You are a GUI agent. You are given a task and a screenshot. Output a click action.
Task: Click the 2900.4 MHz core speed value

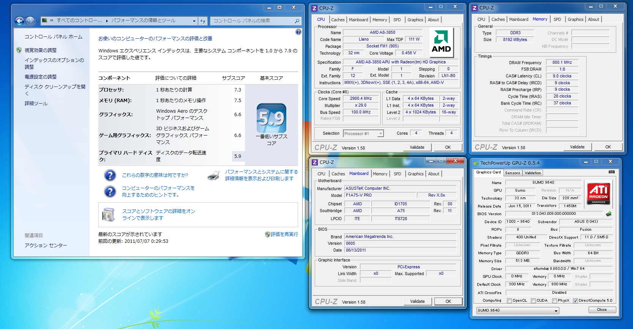(x=361, y=99)
